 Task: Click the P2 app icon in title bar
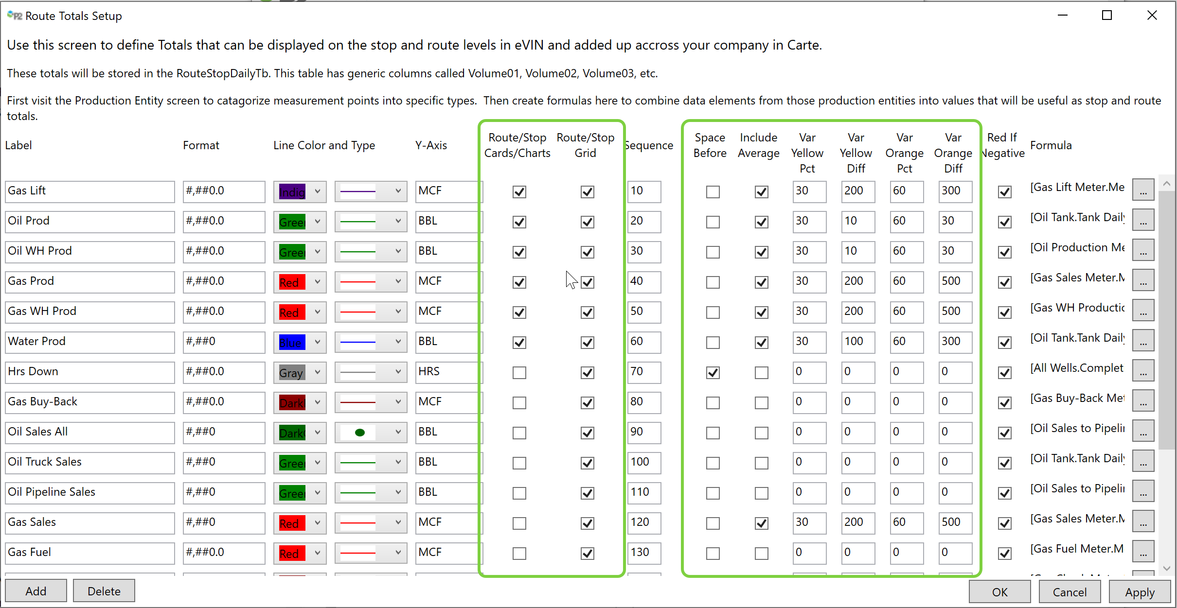coord(15,16)
